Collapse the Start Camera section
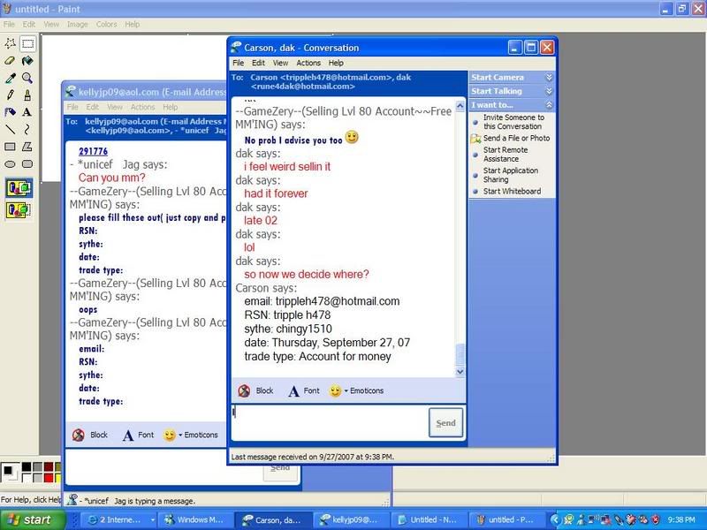 [x=549, y=78]
